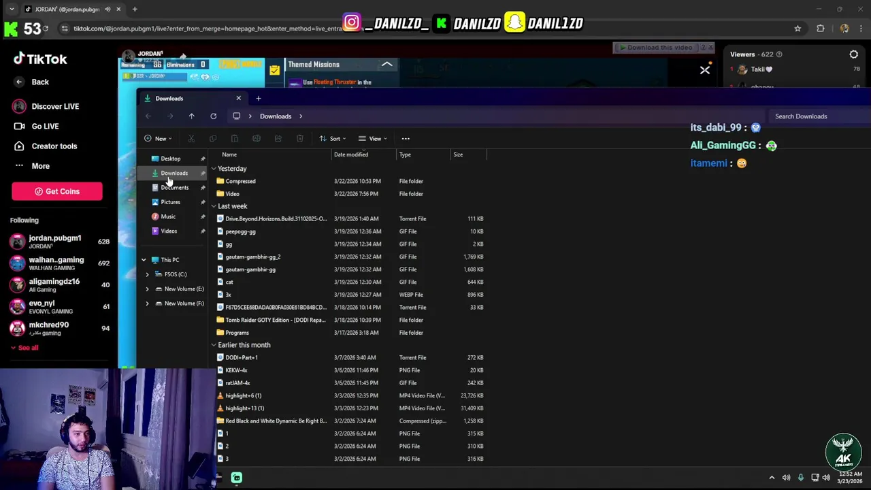Image resolution: width=871 pixels, height=490 pixels.
Task: Open viewers panel settings gear icon
Action: pyautogui.click(x=854, y=54)
